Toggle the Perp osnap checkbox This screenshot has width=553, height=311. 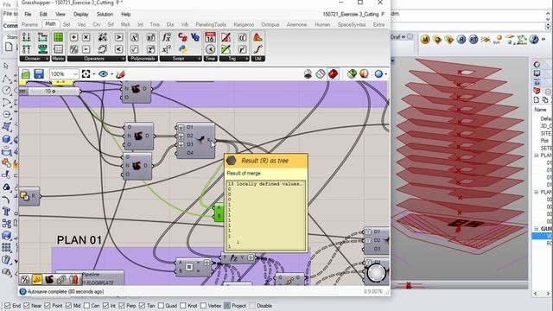[122, 305]
